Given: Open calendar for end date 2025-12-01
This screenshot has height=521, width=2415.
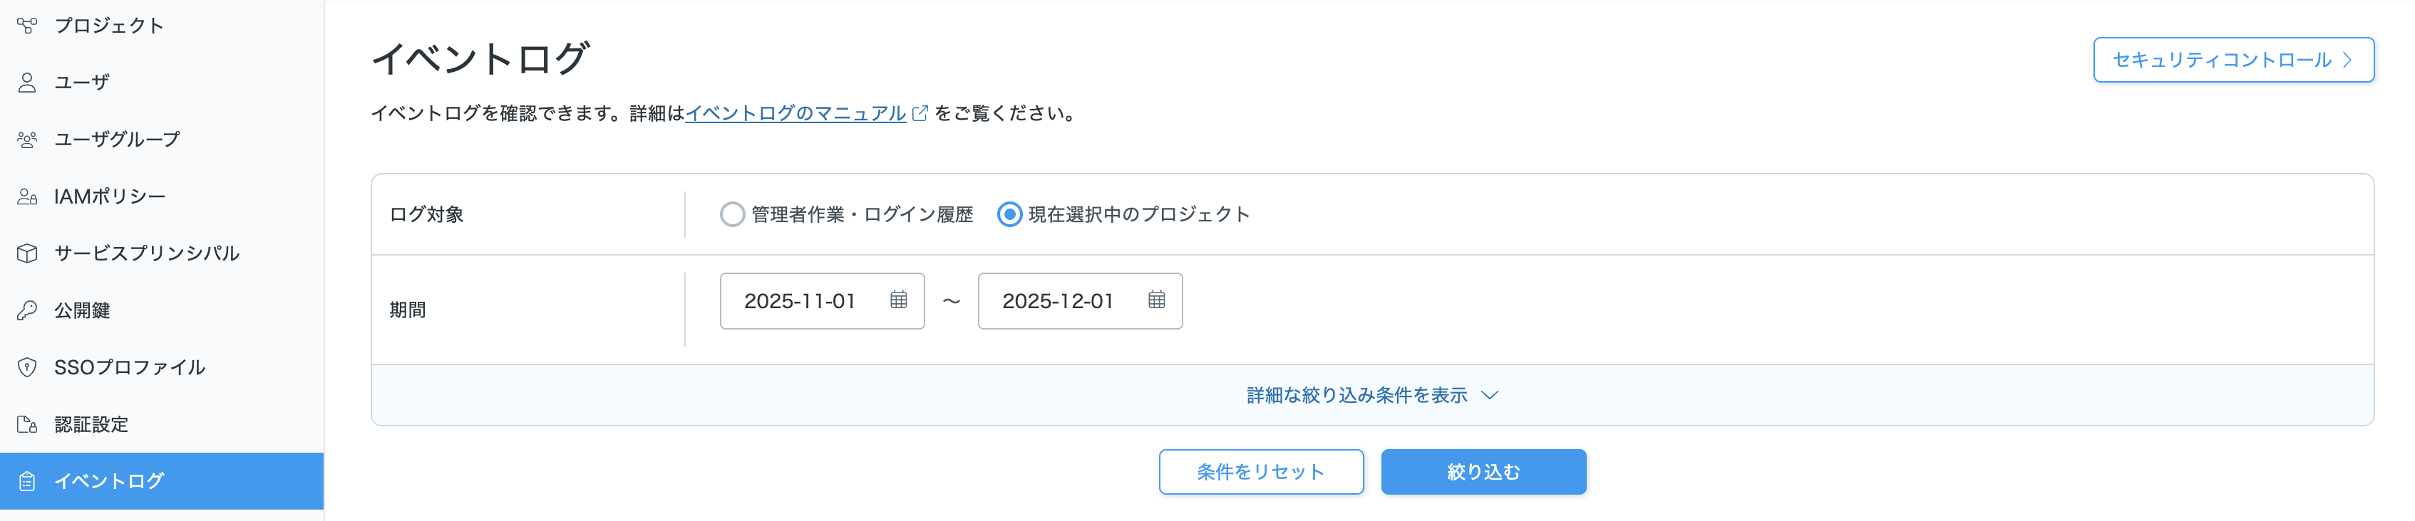Looking at the screenshot, I should (1156, 300).
